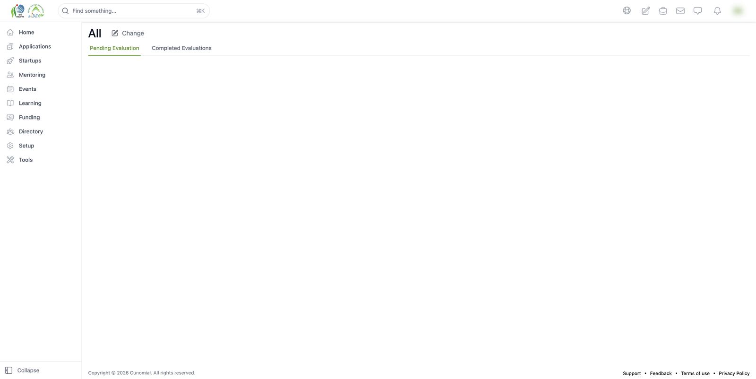The height and width of the screenshot is (379, 756).
Task: Click the Startups rocket icon
Action: point(10,60)
